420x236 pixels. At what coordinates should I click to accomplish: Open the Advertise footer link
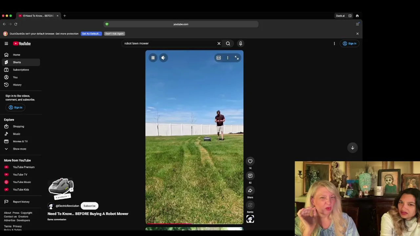point(10,220)
